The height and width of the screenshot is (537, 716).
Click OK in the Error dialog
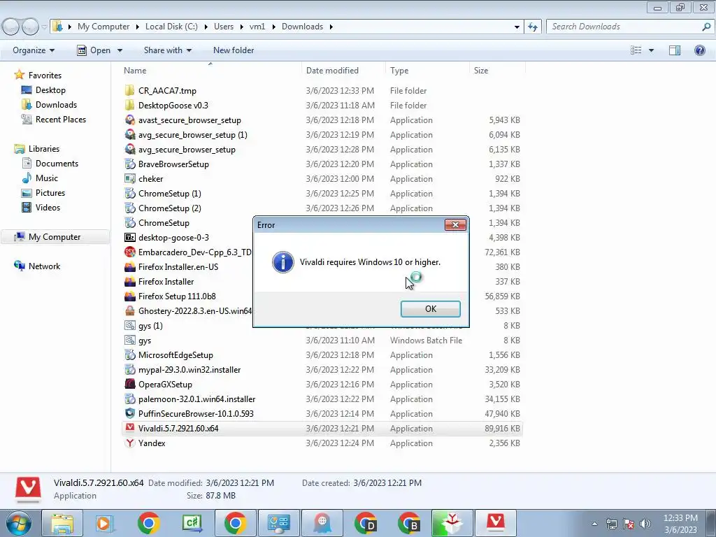pyautogui.click(x=430, y=308)
